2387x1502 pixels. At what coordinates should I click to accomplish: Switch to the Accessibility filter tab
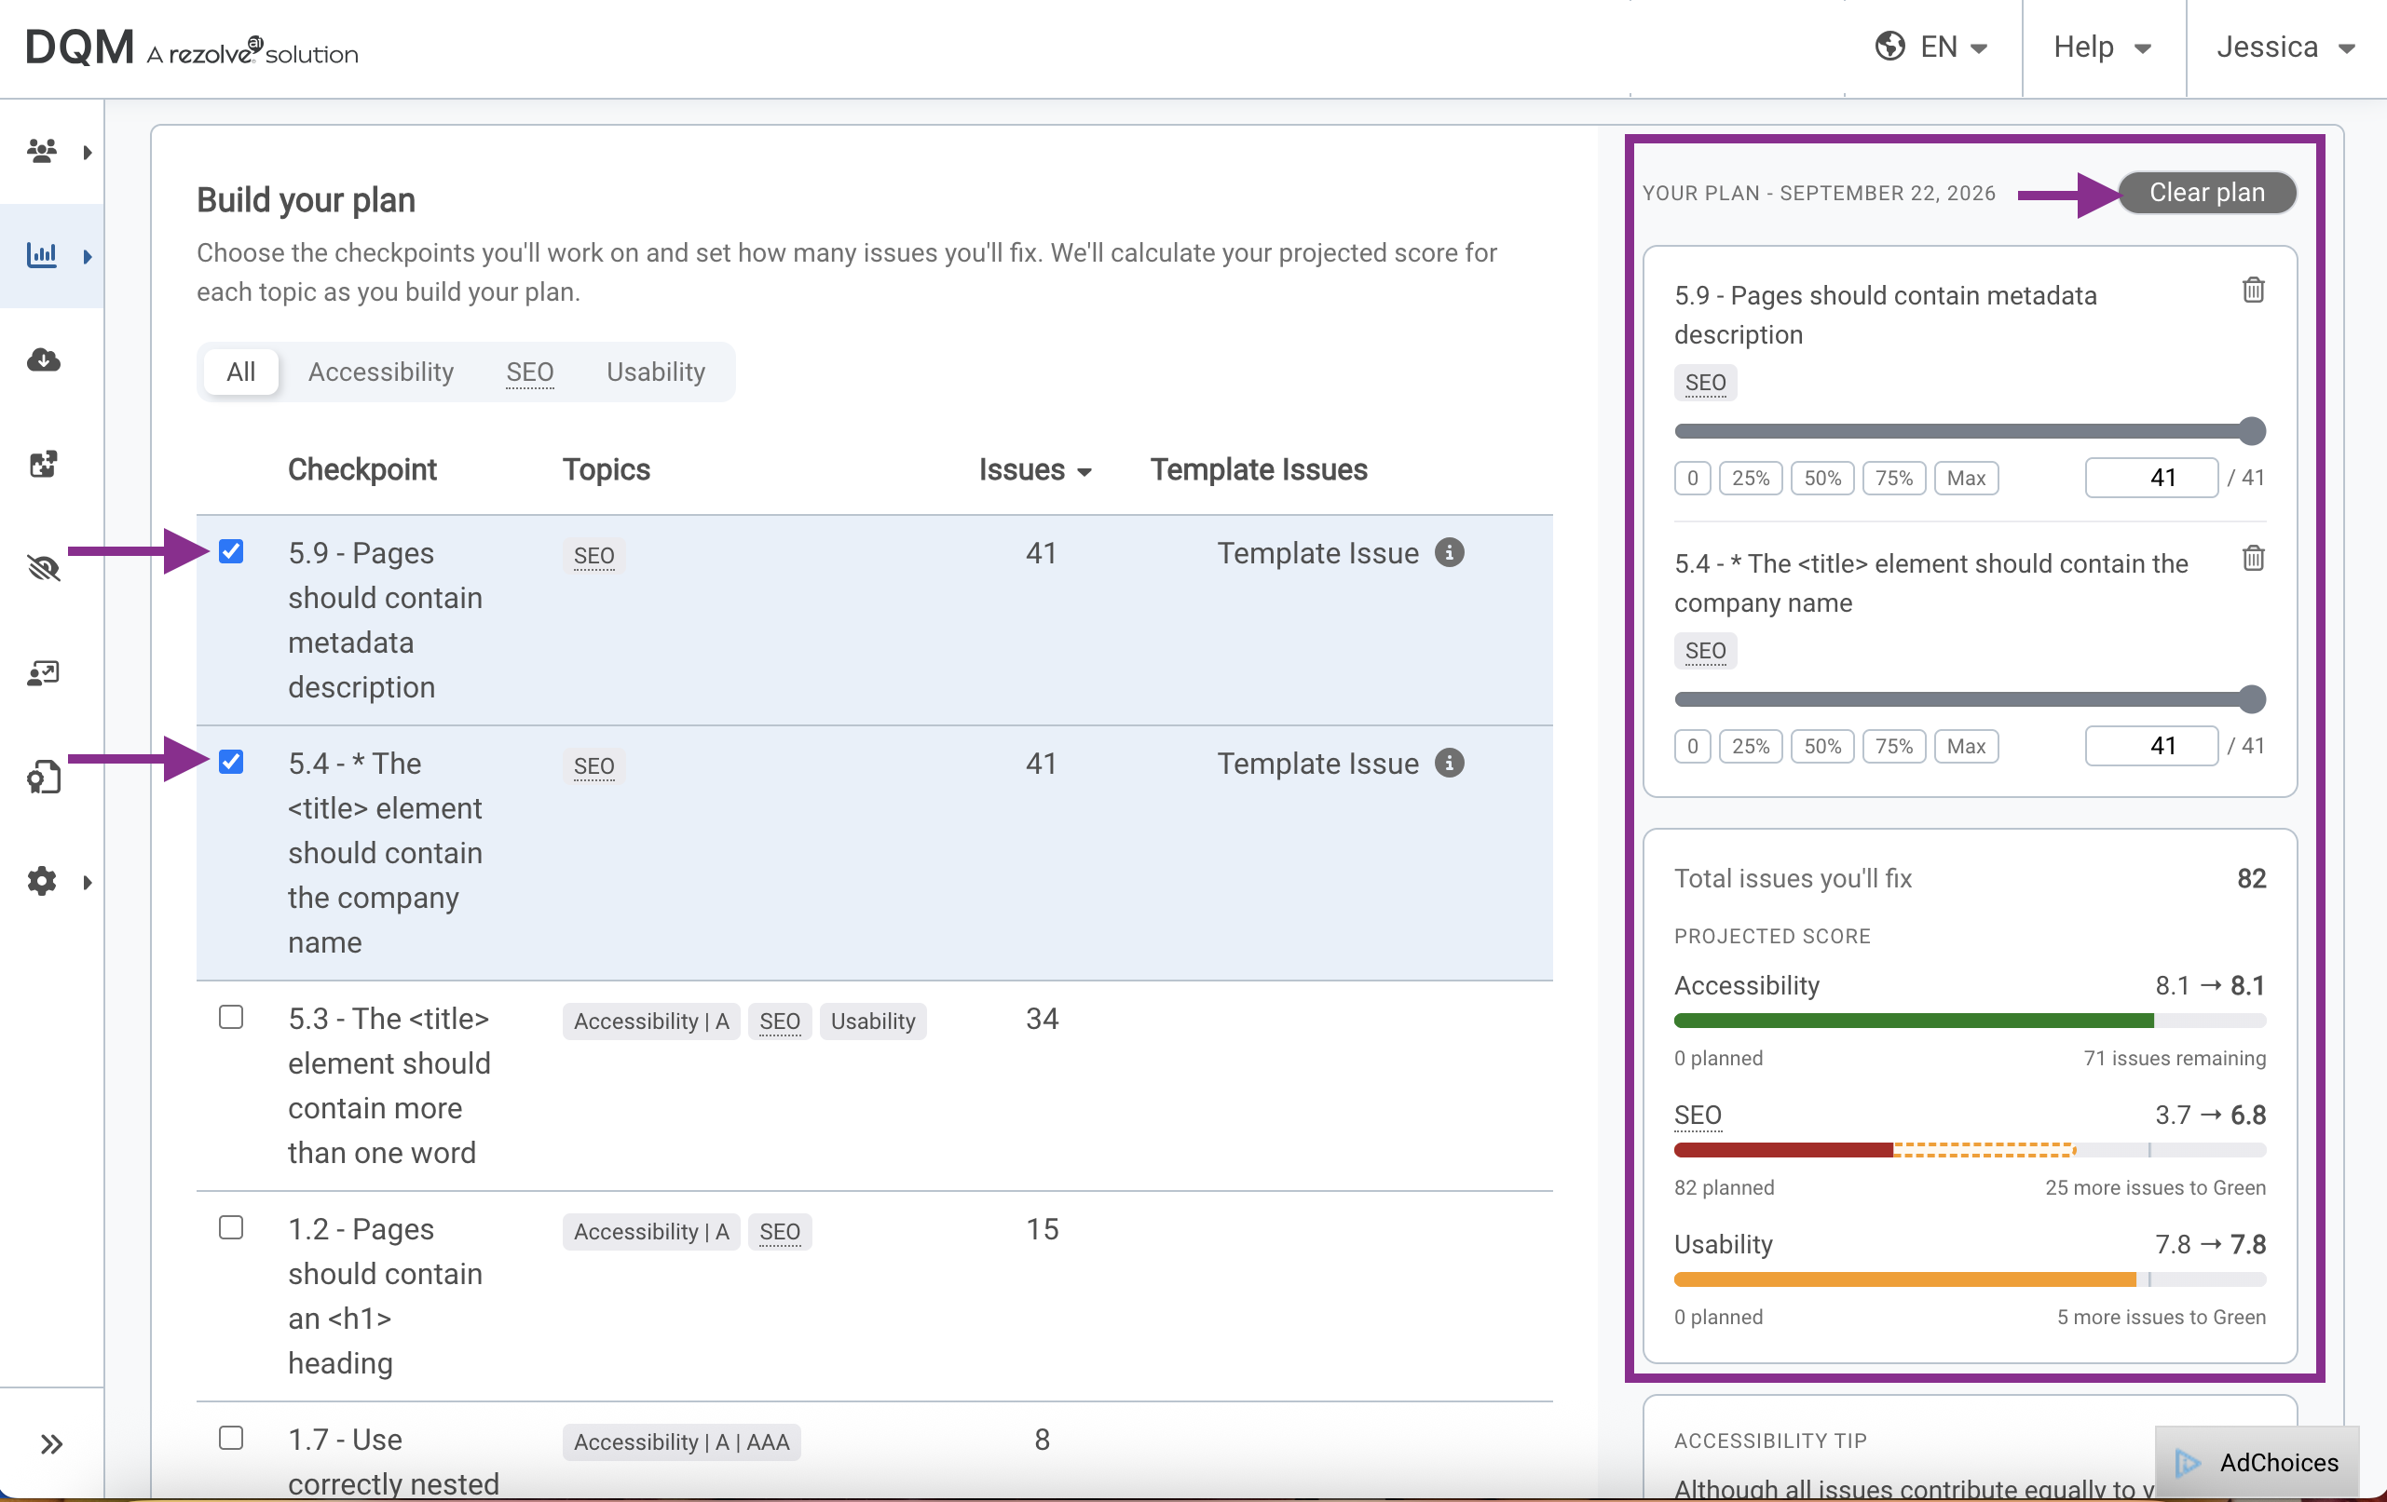click(381, 372)
